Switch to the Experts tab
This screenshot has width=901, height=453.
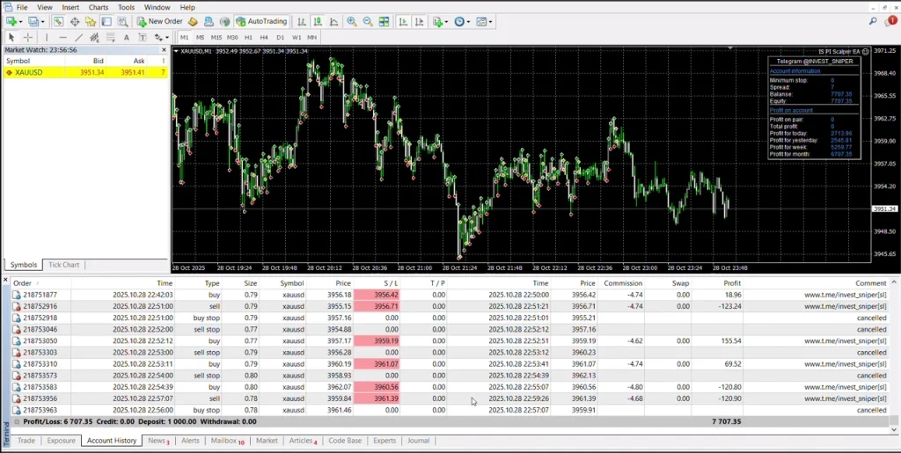point(385,441)
